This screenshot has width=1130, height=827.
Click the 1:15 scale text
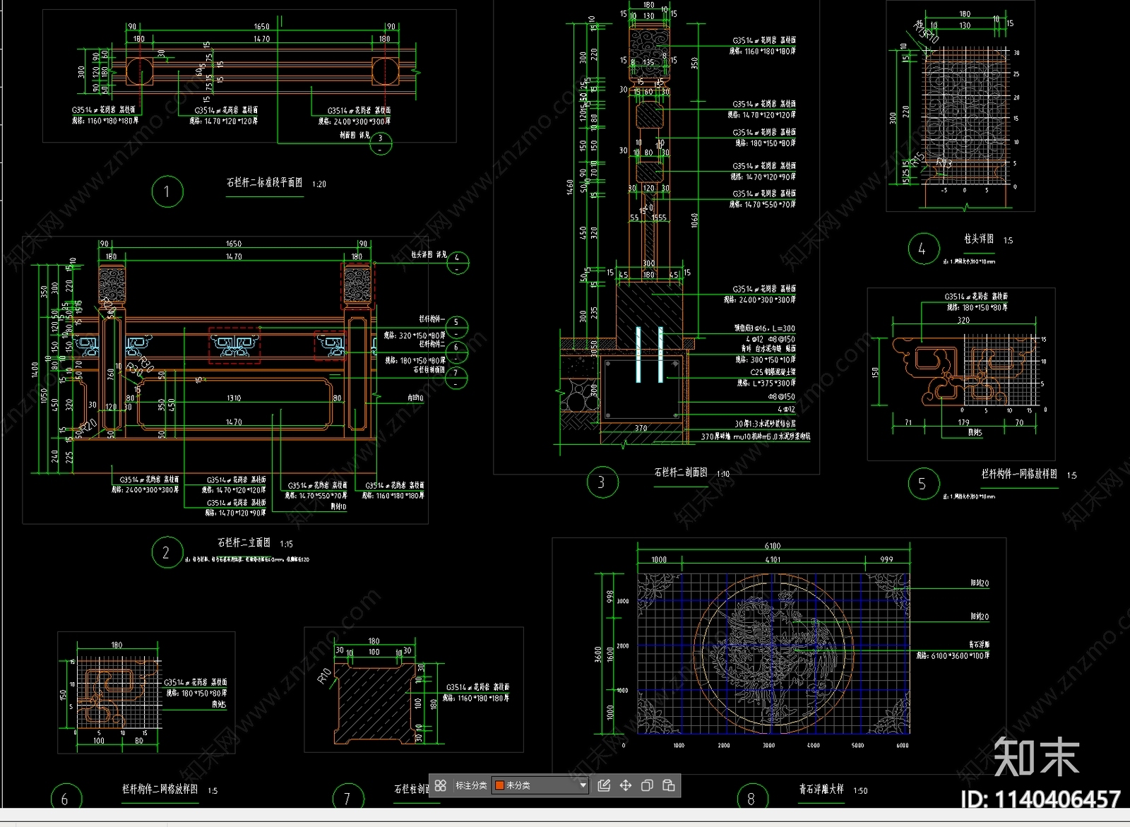coord(286,544)
